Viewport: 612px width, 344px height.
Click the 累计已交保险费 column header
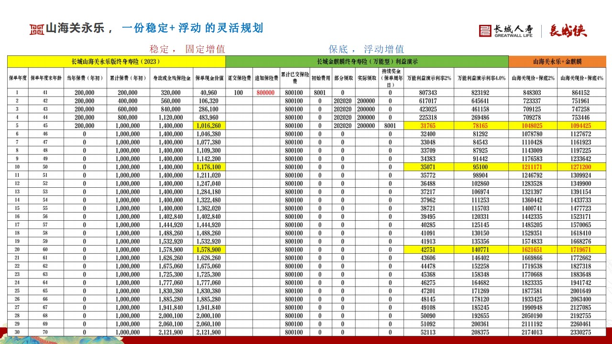click(295, 77)
